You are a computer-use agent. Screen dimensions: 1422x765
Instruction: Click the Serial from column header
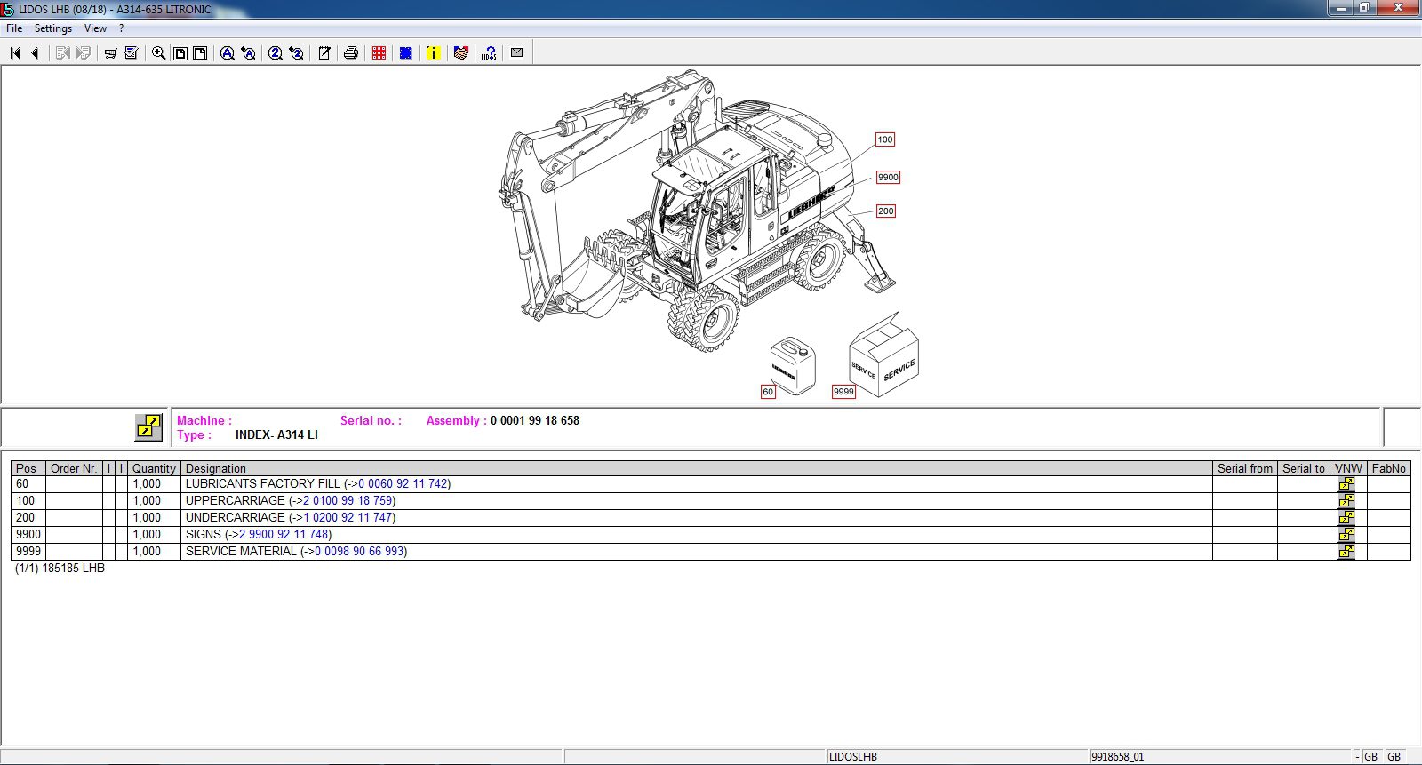(1245, 468)
